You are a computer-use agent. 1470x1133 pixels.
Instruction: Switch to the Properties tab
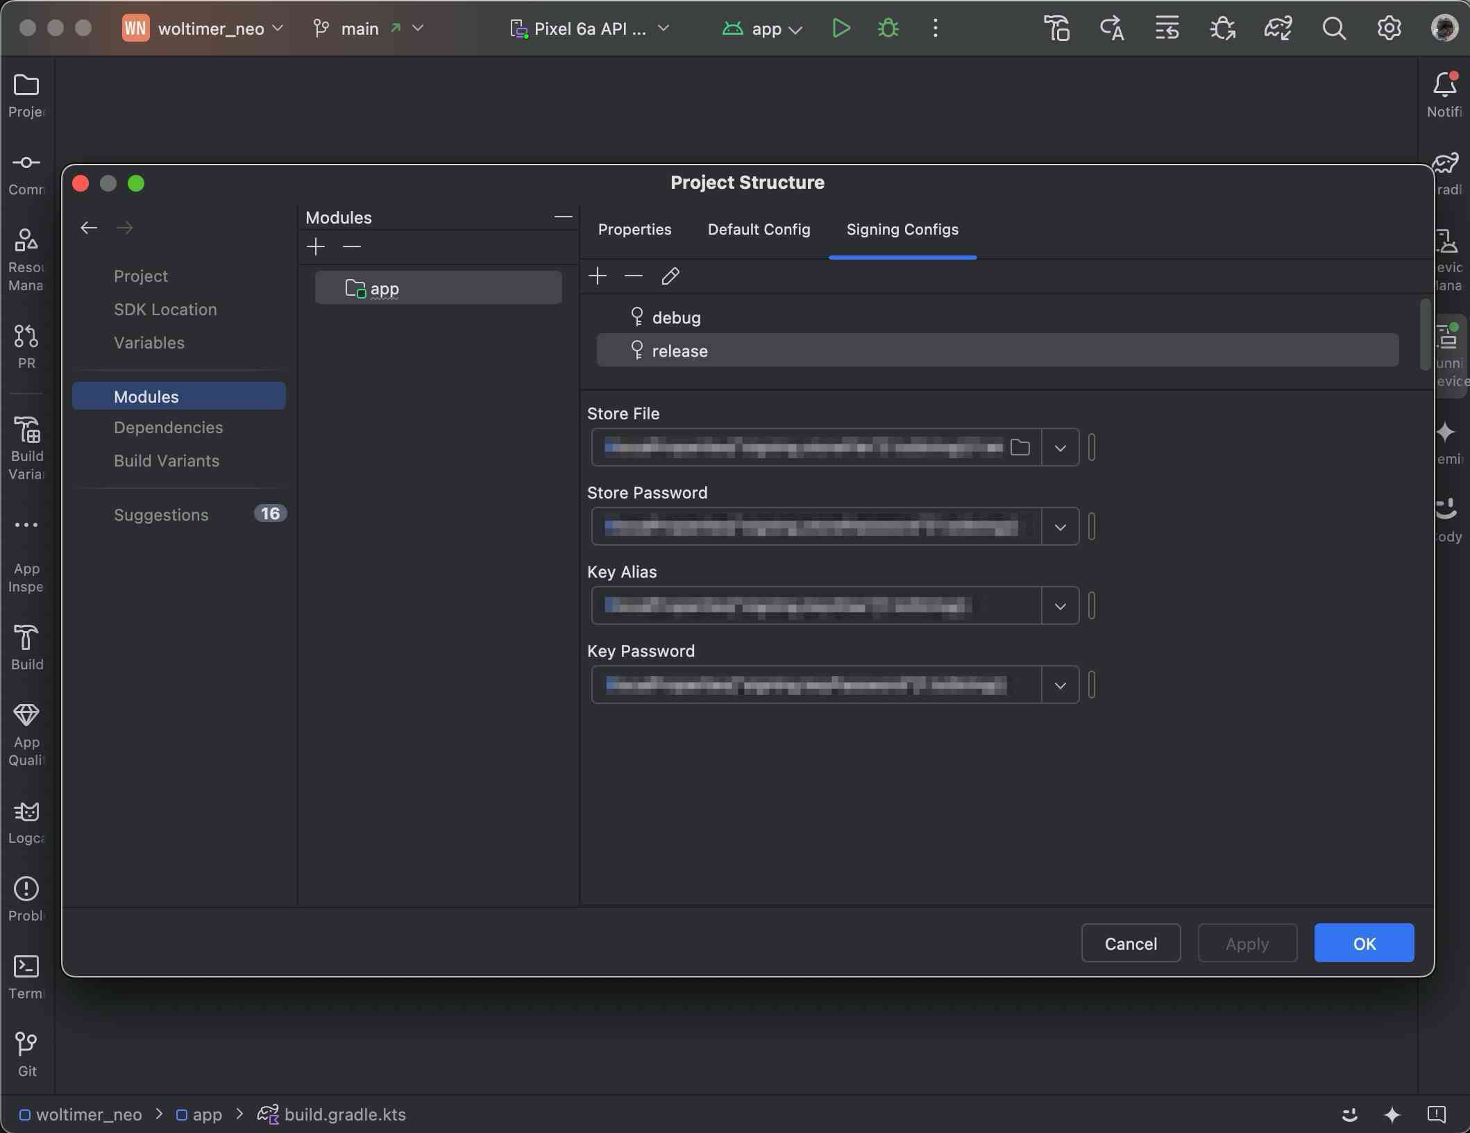pos(634,230)
